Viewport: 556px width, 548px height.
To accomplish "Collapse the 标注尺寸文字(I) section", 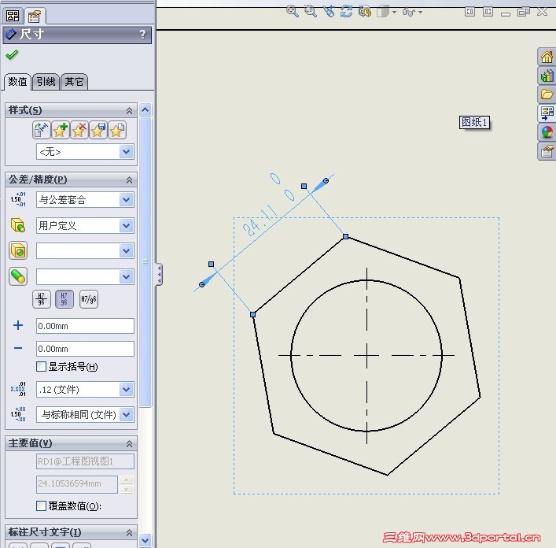I will click(x=130, y=533).
